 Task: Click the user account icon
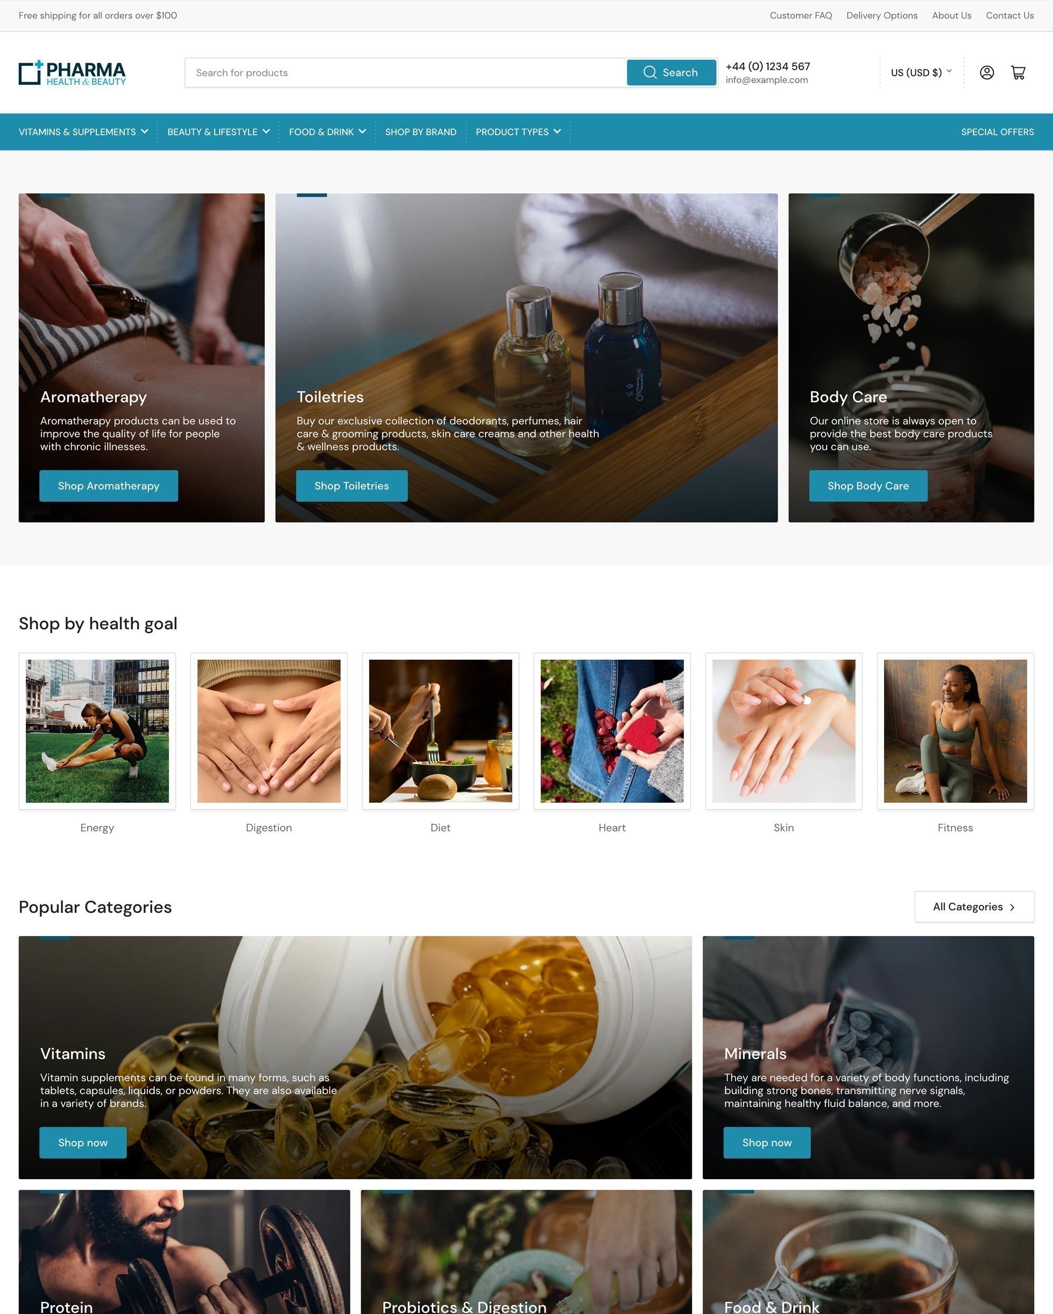pyautogui.click(x=985, y=72)
